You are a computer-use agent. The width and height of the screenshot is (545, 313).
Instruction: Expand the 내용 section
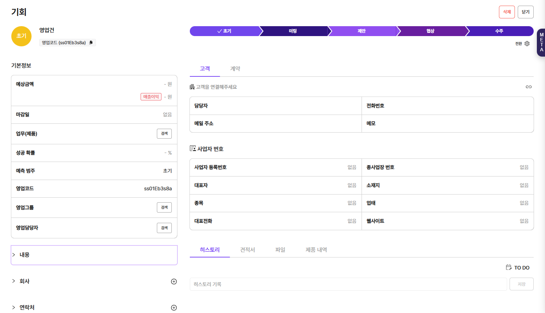pyautogui.click(x=14, y=255)
